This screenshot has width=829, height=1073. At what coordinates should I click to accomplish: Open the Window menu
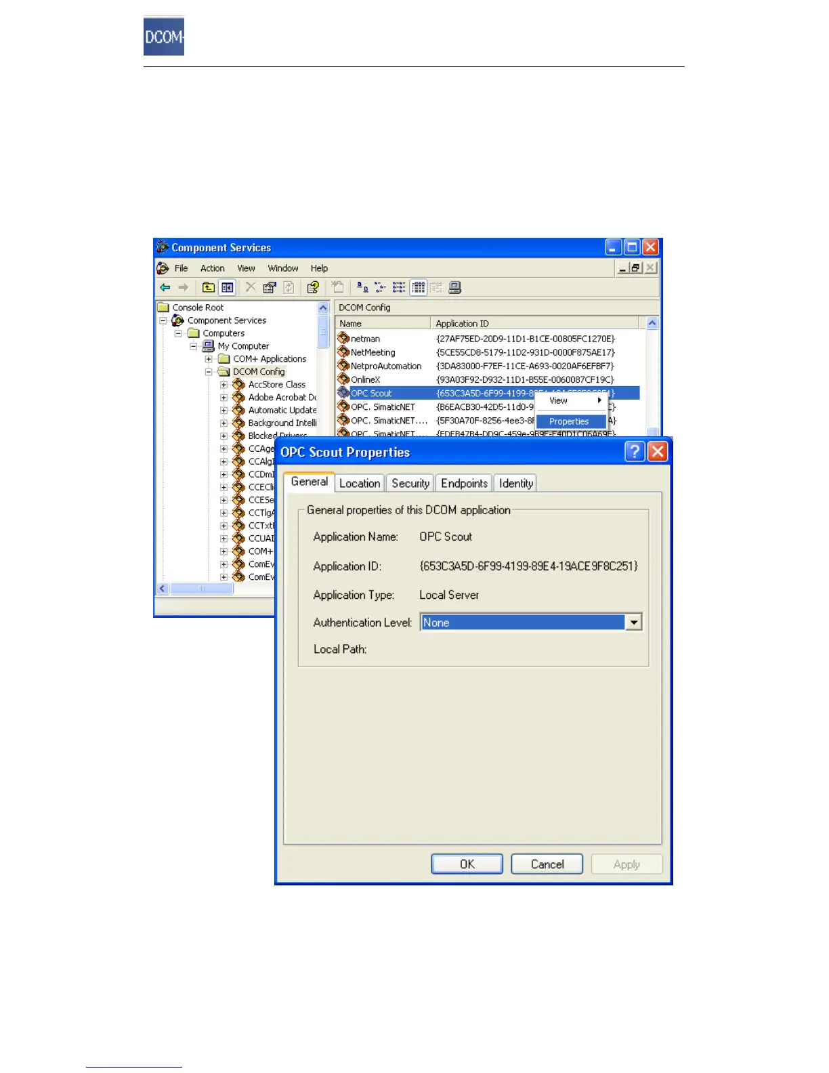(x=283, y=268)
